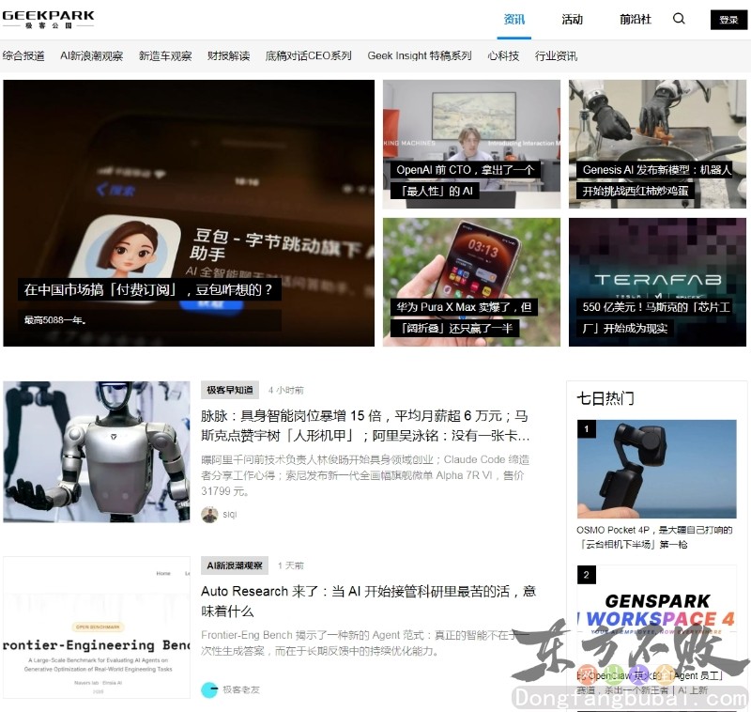
Task: Click the 极客老友 author avatar
Action: [x=209, y=689]
